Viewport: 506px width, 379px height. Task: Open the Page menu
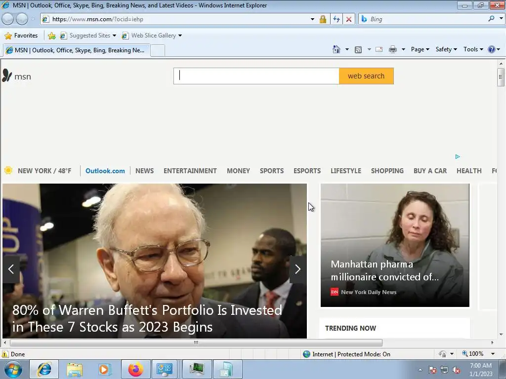(420, 49)
